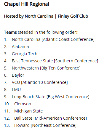
Task: Click the Chapel Hill Regional heading
Action: [26, 4]
